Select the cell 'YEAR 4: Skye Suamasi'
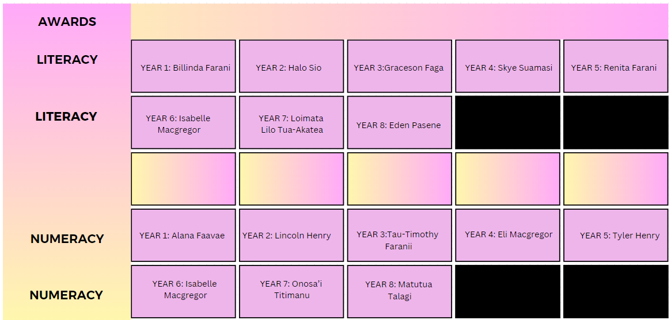671x320 pixels. [507, 66]
